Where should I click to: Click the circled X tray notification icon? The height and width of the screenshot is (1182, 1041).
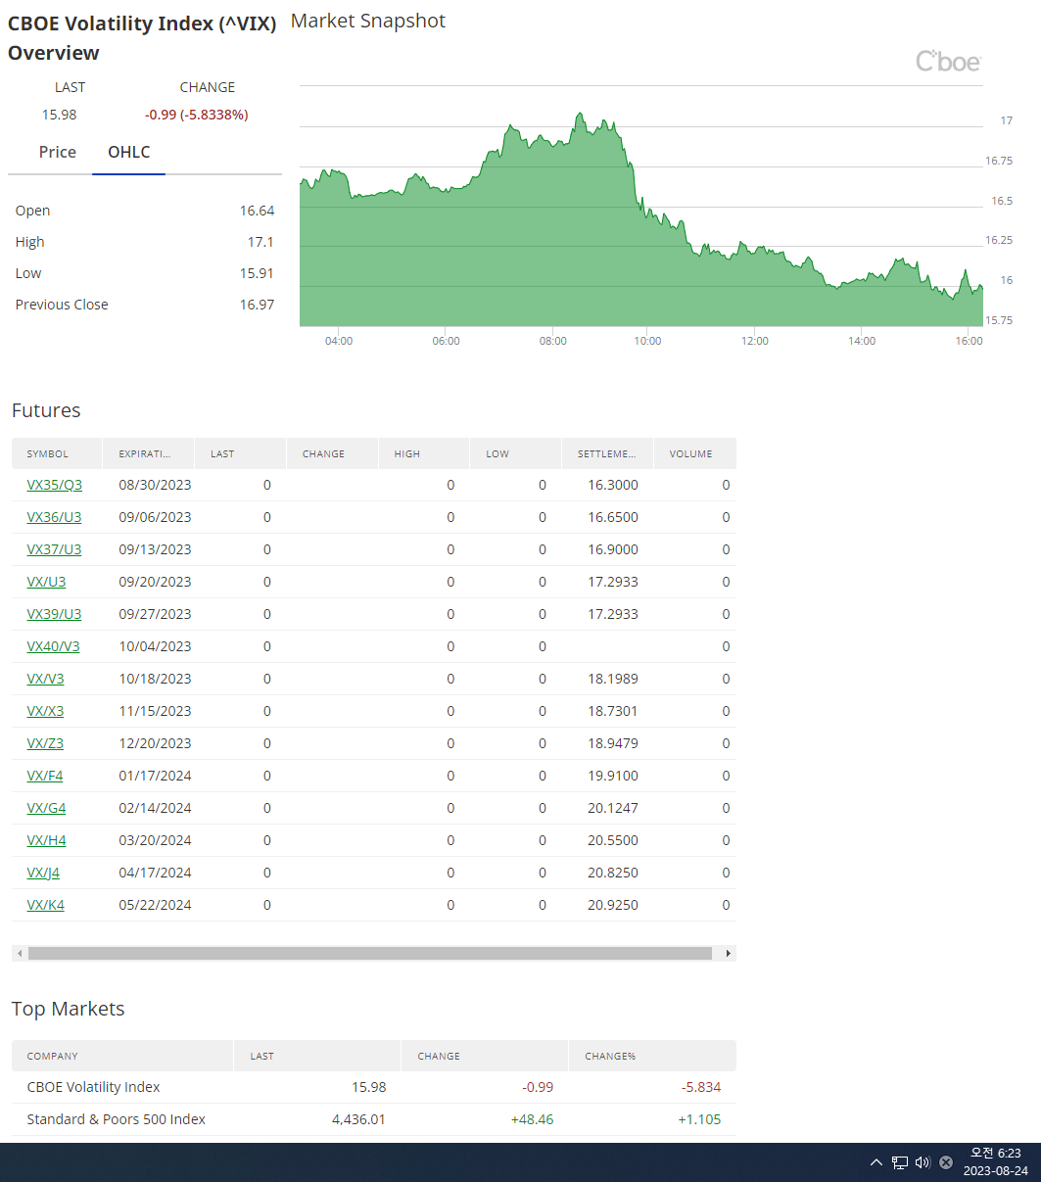[946, 1162]
